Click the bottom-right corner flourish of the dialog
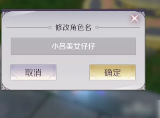This screenshot has width=160, height=118. coord(142,87)
